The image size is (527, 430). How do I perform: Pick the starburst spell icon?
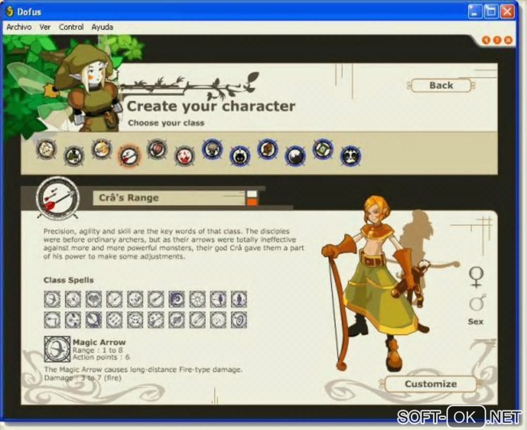[x=197, y=299]
